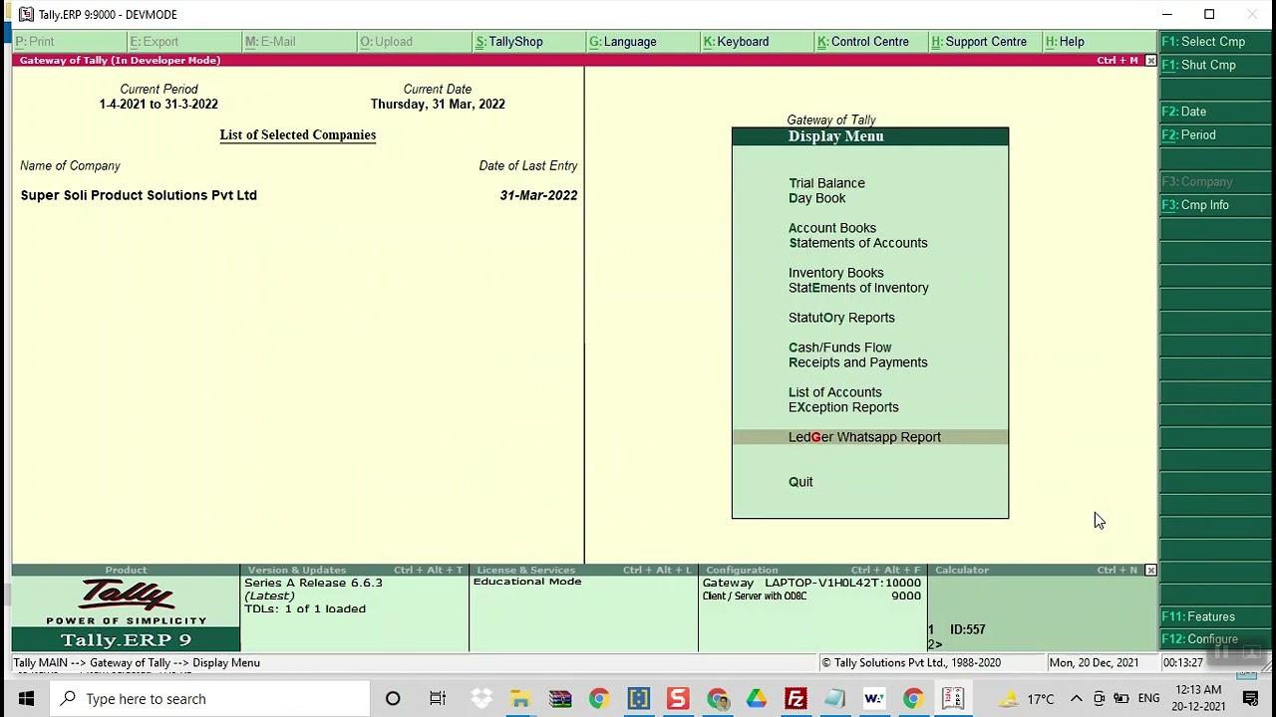This screenshot has height=717, width=1276.
Task: Select Account Books menu entry
Action: [x=832, y=228]
